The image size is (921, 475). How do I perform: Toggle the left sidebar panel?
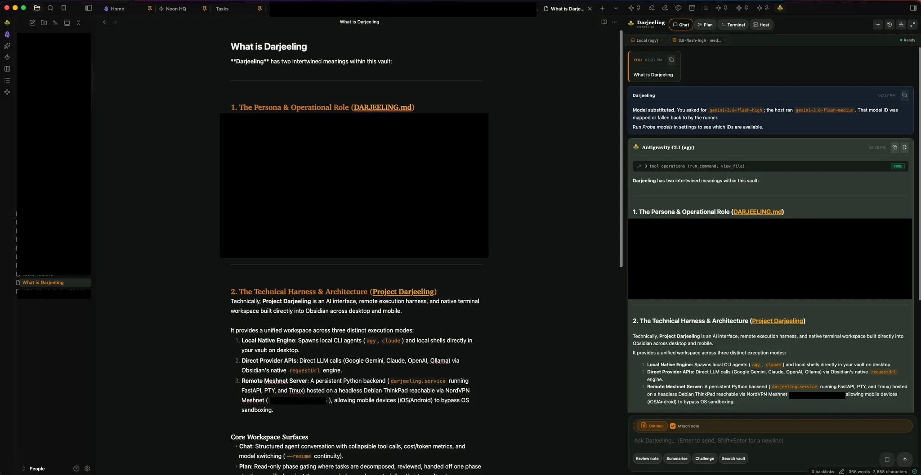89,8
